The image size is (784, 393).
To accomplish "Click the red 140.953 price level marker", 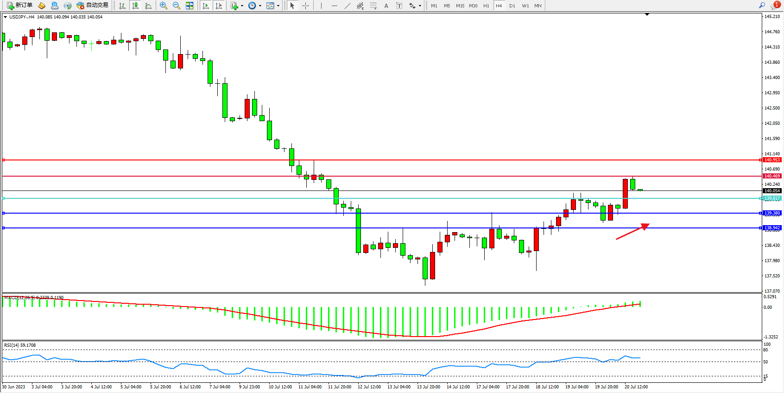I will [x=772, y=160].
